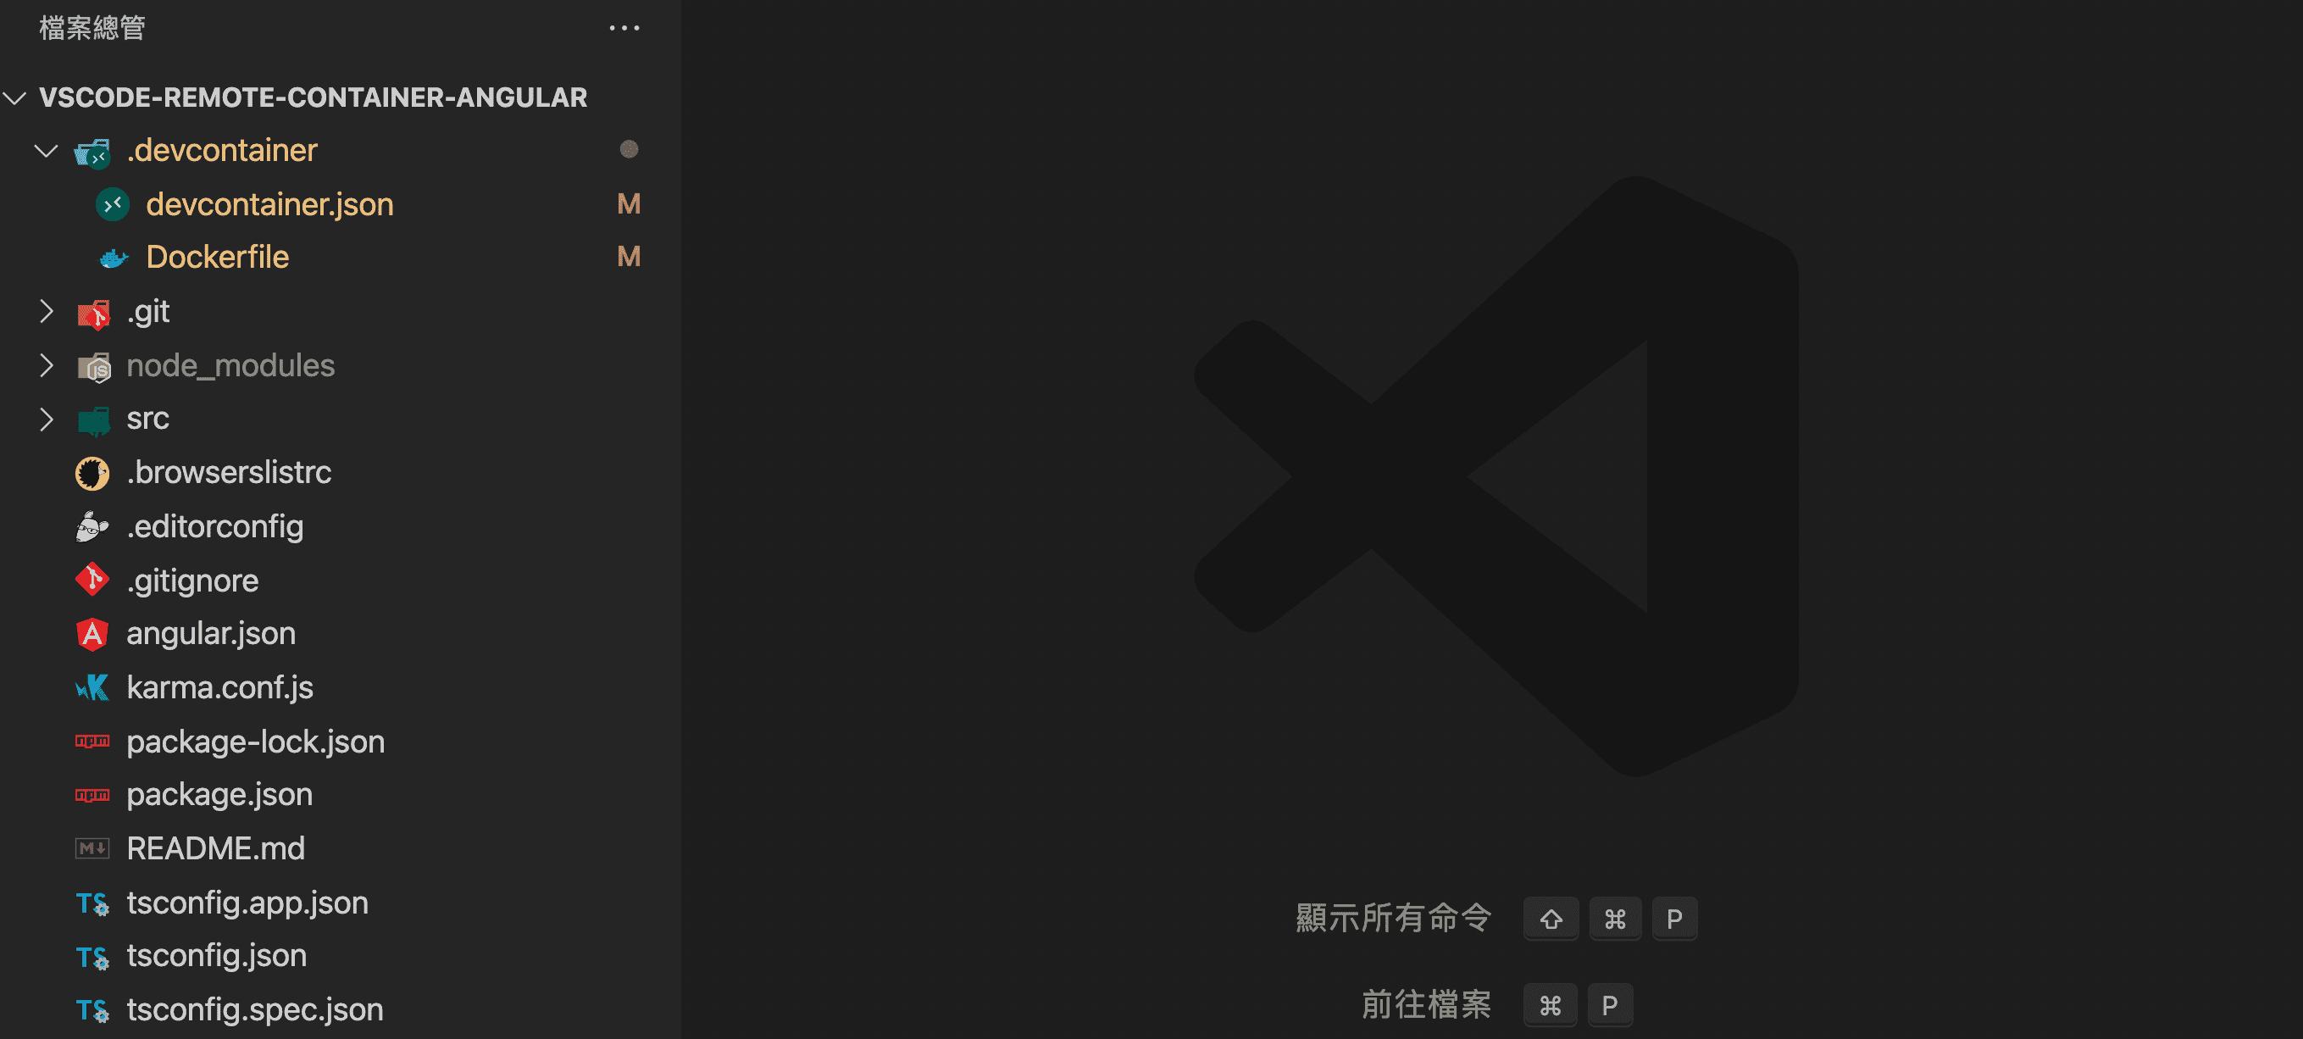
Task: Collapse the .devcontainer folder chevron
Action: (x=47, y=150)
